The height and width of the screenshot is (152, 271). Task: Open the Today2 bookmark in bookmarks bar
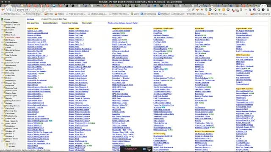pyautogui.click(x=60, y=14)
